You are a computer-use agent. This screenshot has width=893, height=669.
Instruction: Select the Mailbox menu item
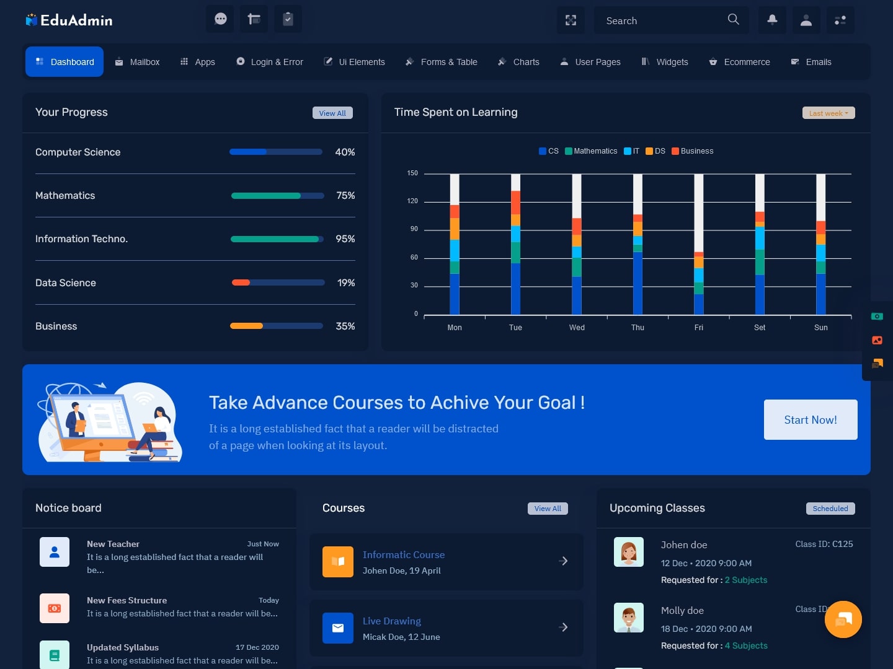pos(138,62)
